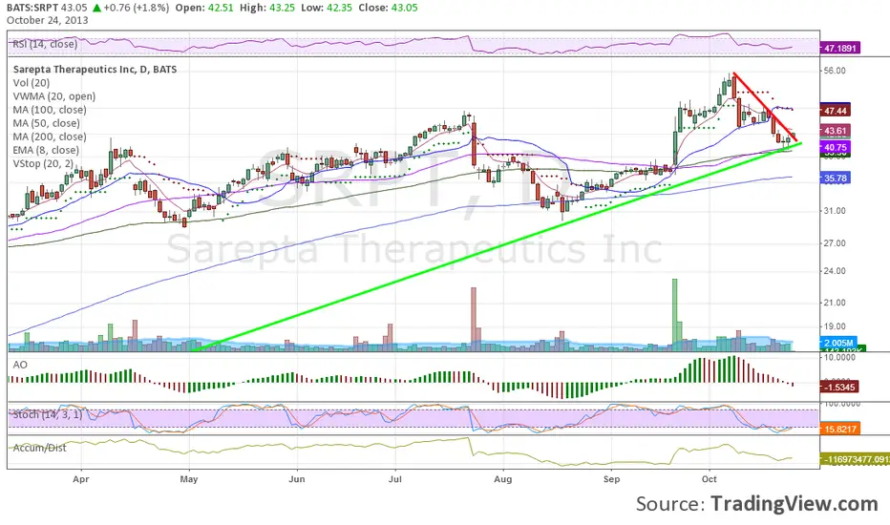Click the Low: 42.35 value
This screenshot has height=525, width=890.
click(x=327, y=8)
